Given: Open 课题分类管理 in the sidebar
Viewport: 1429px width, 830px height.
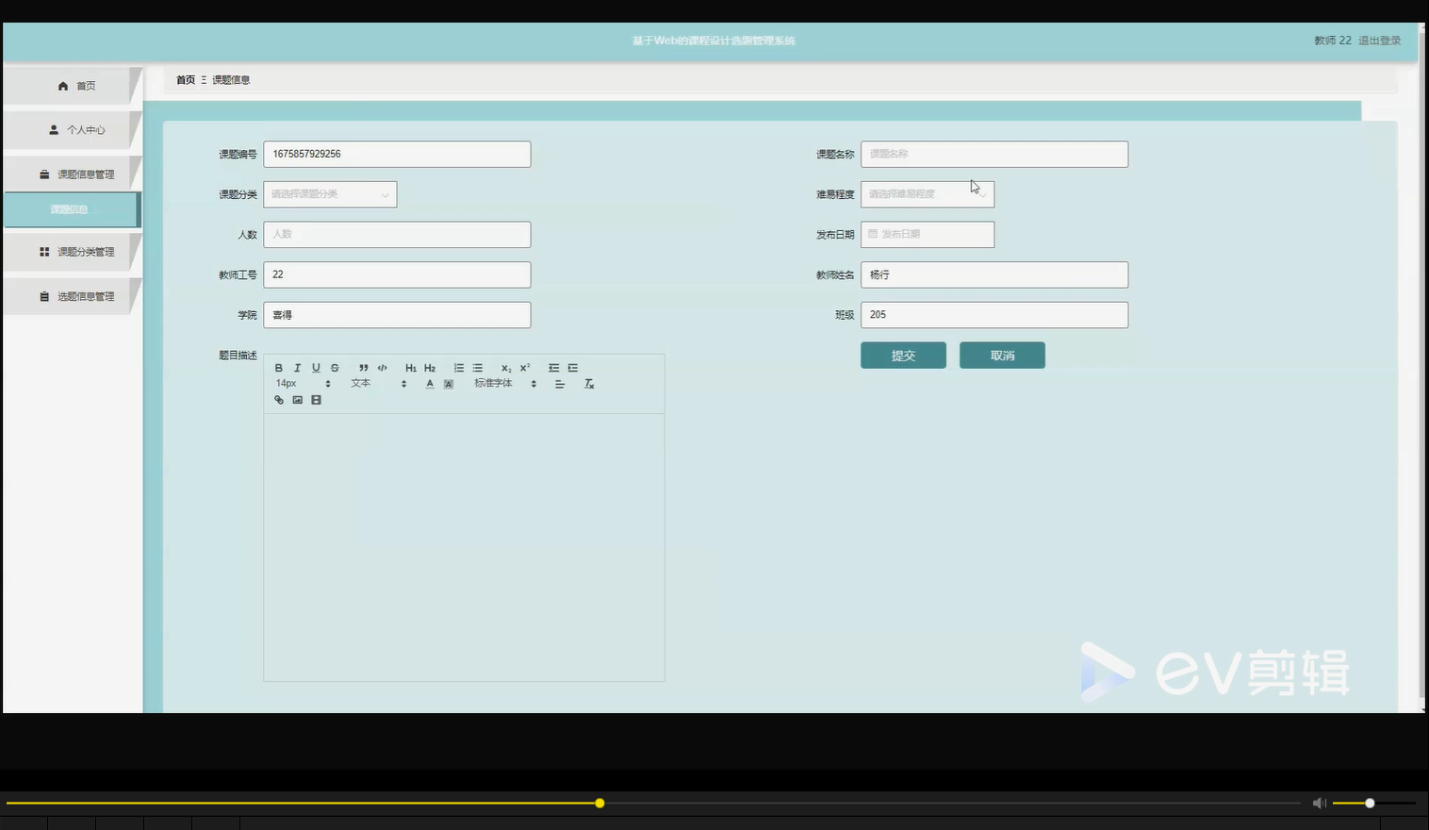Looking at the screenshot, I should (72, 252).
